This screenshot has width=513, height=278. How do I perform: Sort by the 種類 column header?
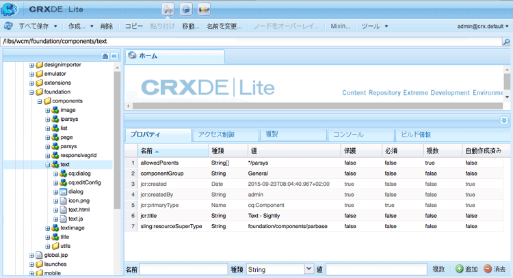click(x=228, y=150)
